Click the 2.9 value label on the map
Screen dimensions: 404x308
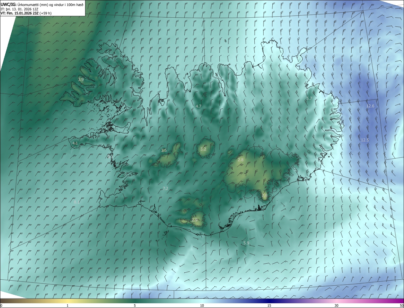coord(194,220)
